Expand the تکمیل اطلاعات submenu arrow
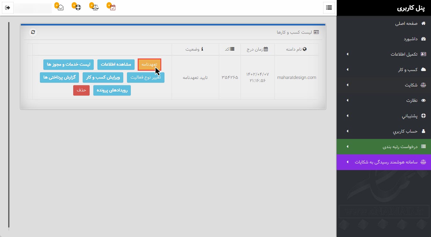Screen dimensions: 431x237 point(347,54)
